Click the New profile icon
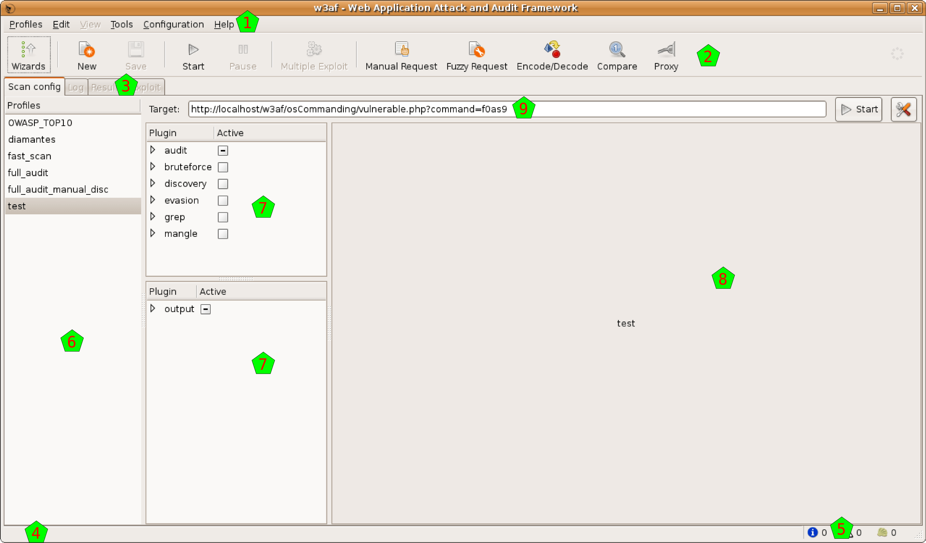This screenshot has width=926, height=543. coord(87,55)
